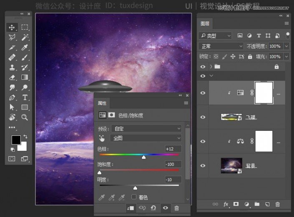The width and height of the screenshot is (294, 217).
Task: Swap foreground and background colors
Action: (25, 137)
